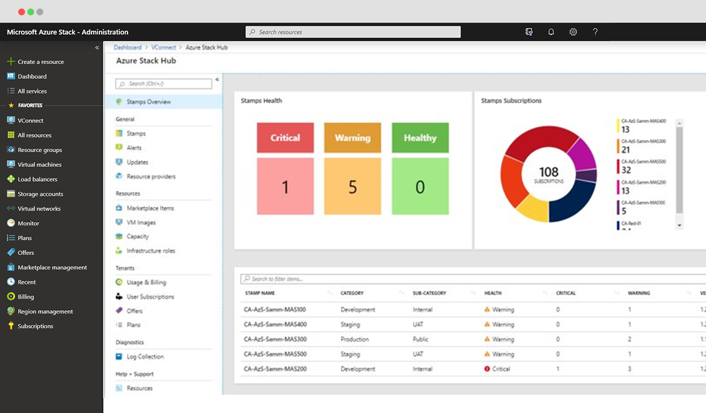Open the notifications bell icon

click(551, 32)
